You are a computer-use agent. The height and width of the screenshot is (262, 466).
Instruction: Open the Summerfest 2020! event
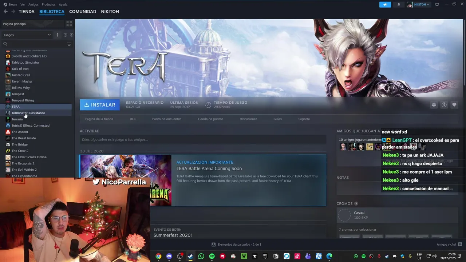coord(173,235)
